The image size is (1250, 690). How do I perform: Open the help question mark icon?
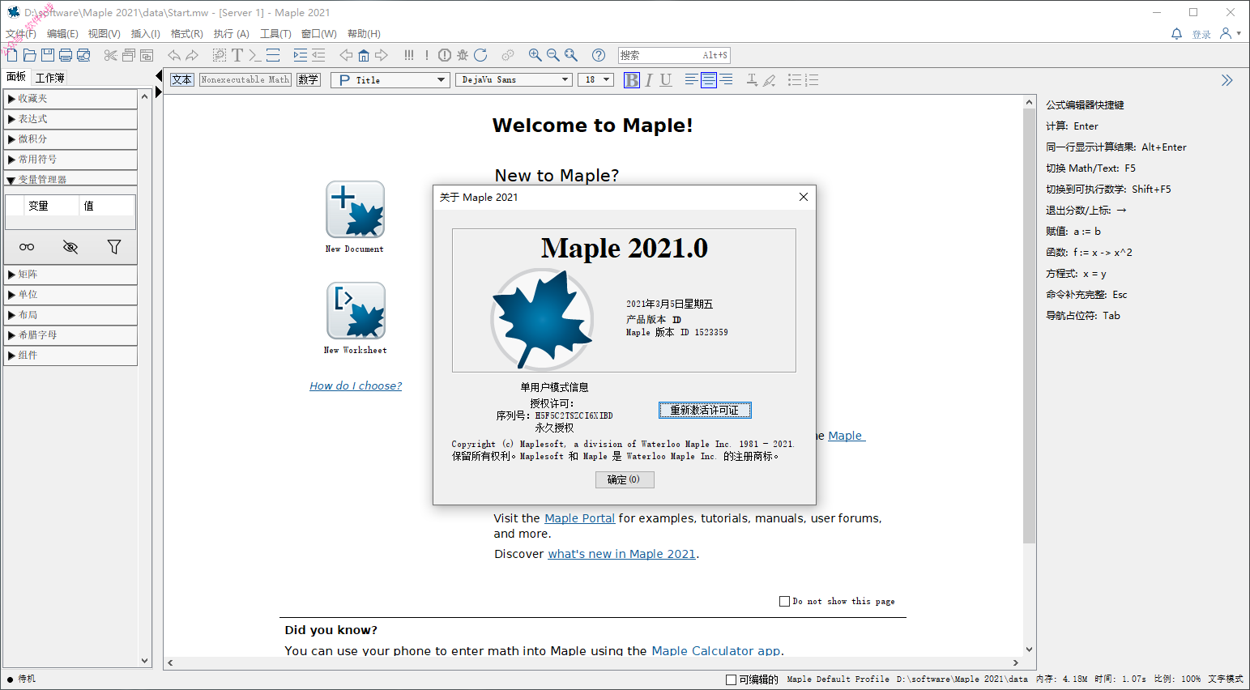(599, 55)
